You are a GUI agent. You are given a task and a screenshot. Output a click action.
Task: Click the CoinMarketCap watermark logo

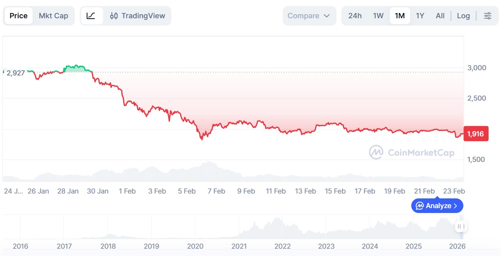[376, 153]
